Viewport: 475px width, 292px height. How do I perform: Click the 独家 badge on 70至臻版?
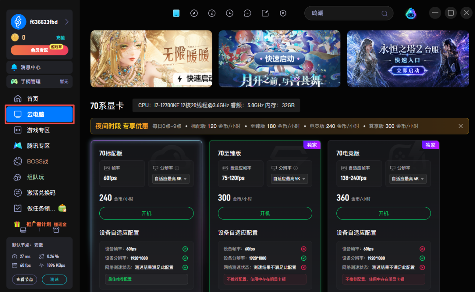312,145
